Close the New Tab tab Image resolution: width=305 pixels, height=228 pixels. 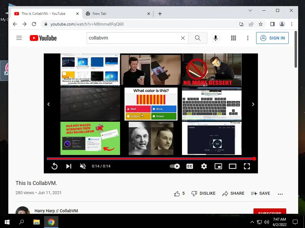(148, 14)
